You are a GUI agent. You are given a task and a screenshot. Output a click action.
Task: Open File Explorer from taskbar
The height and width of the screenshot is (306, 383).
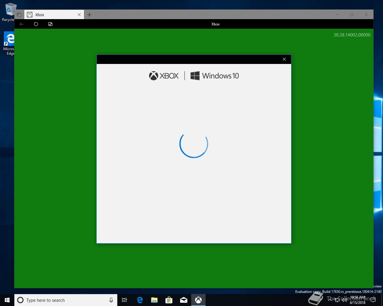click(x=154, y=300)
